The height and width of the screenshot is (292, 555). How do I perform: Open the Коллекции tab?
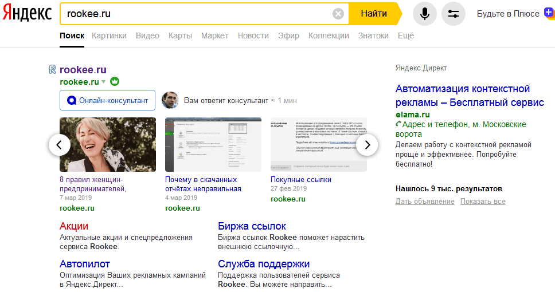pyautogui.click(x=329, y=35)
